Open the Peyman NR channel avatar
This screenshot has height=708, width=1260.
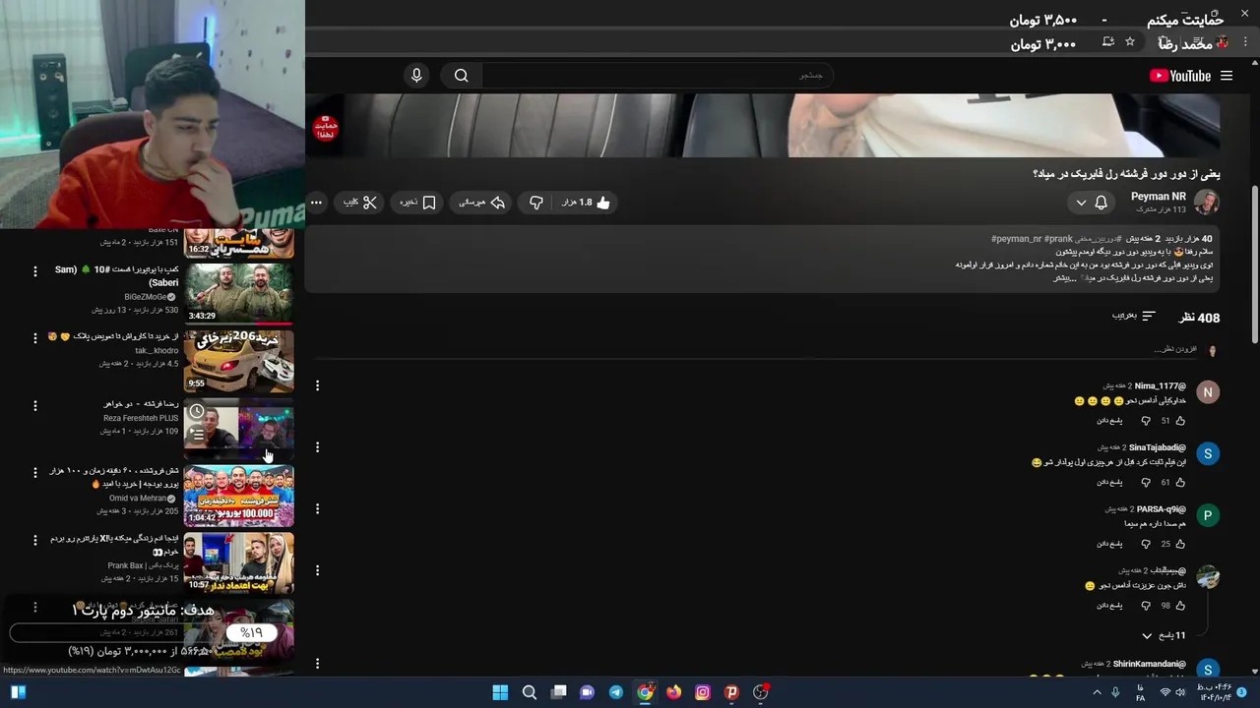(x=1207, y=203)
